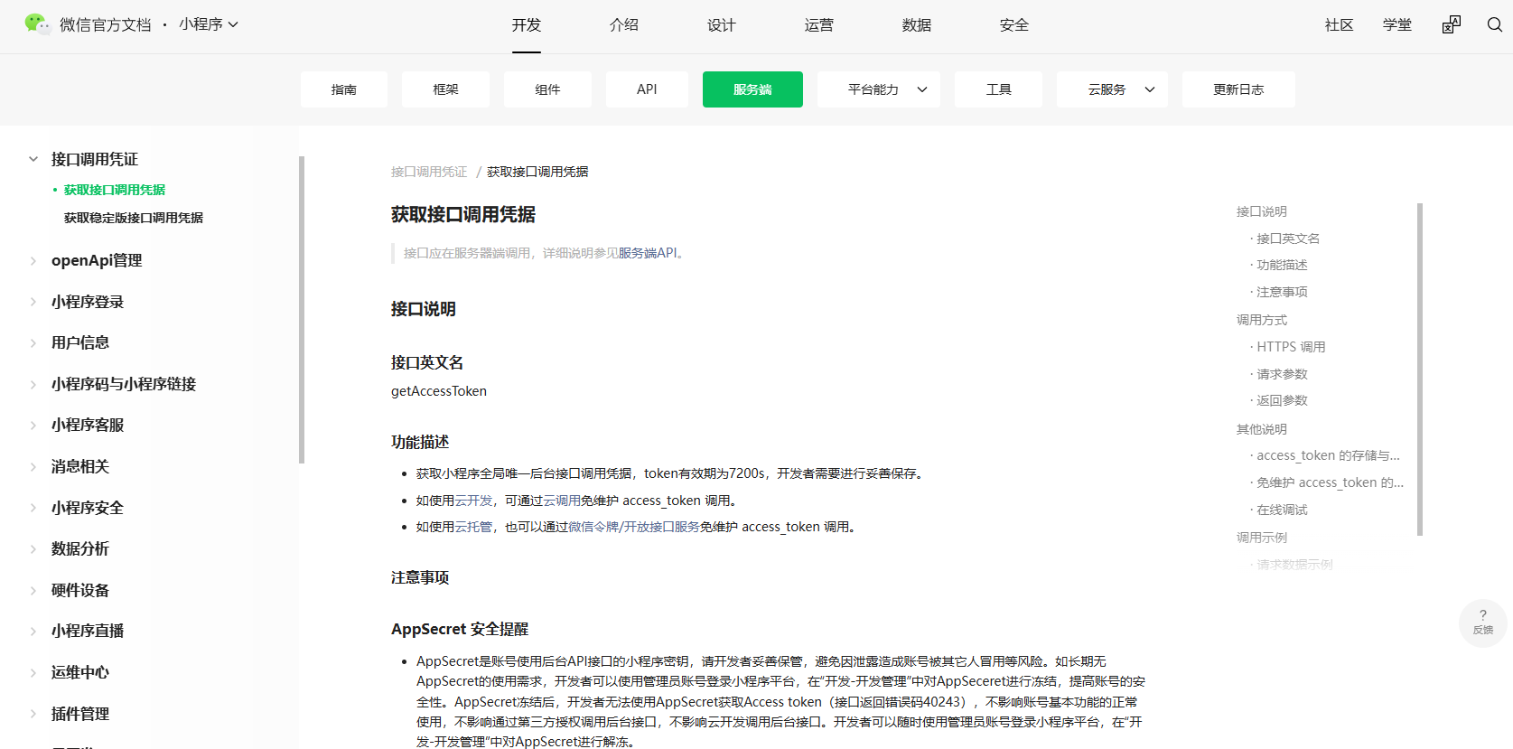Jump to 返回参数 in page outline
Screen dimensions: 1513x749
1282,400
